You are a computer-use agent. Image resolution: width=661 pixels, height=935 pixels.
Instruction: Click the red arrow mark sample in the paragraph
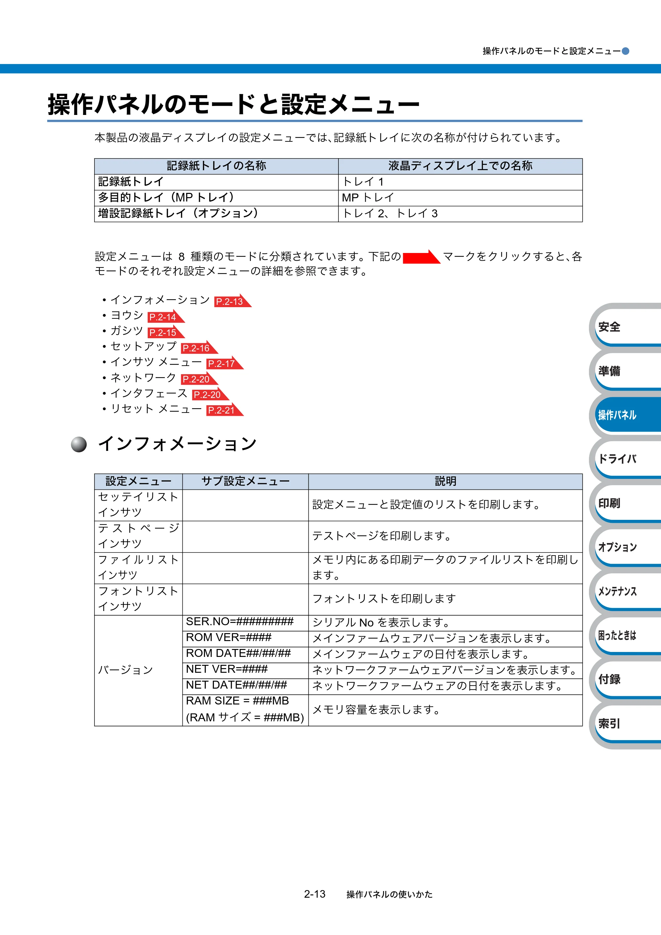point(421,257)
